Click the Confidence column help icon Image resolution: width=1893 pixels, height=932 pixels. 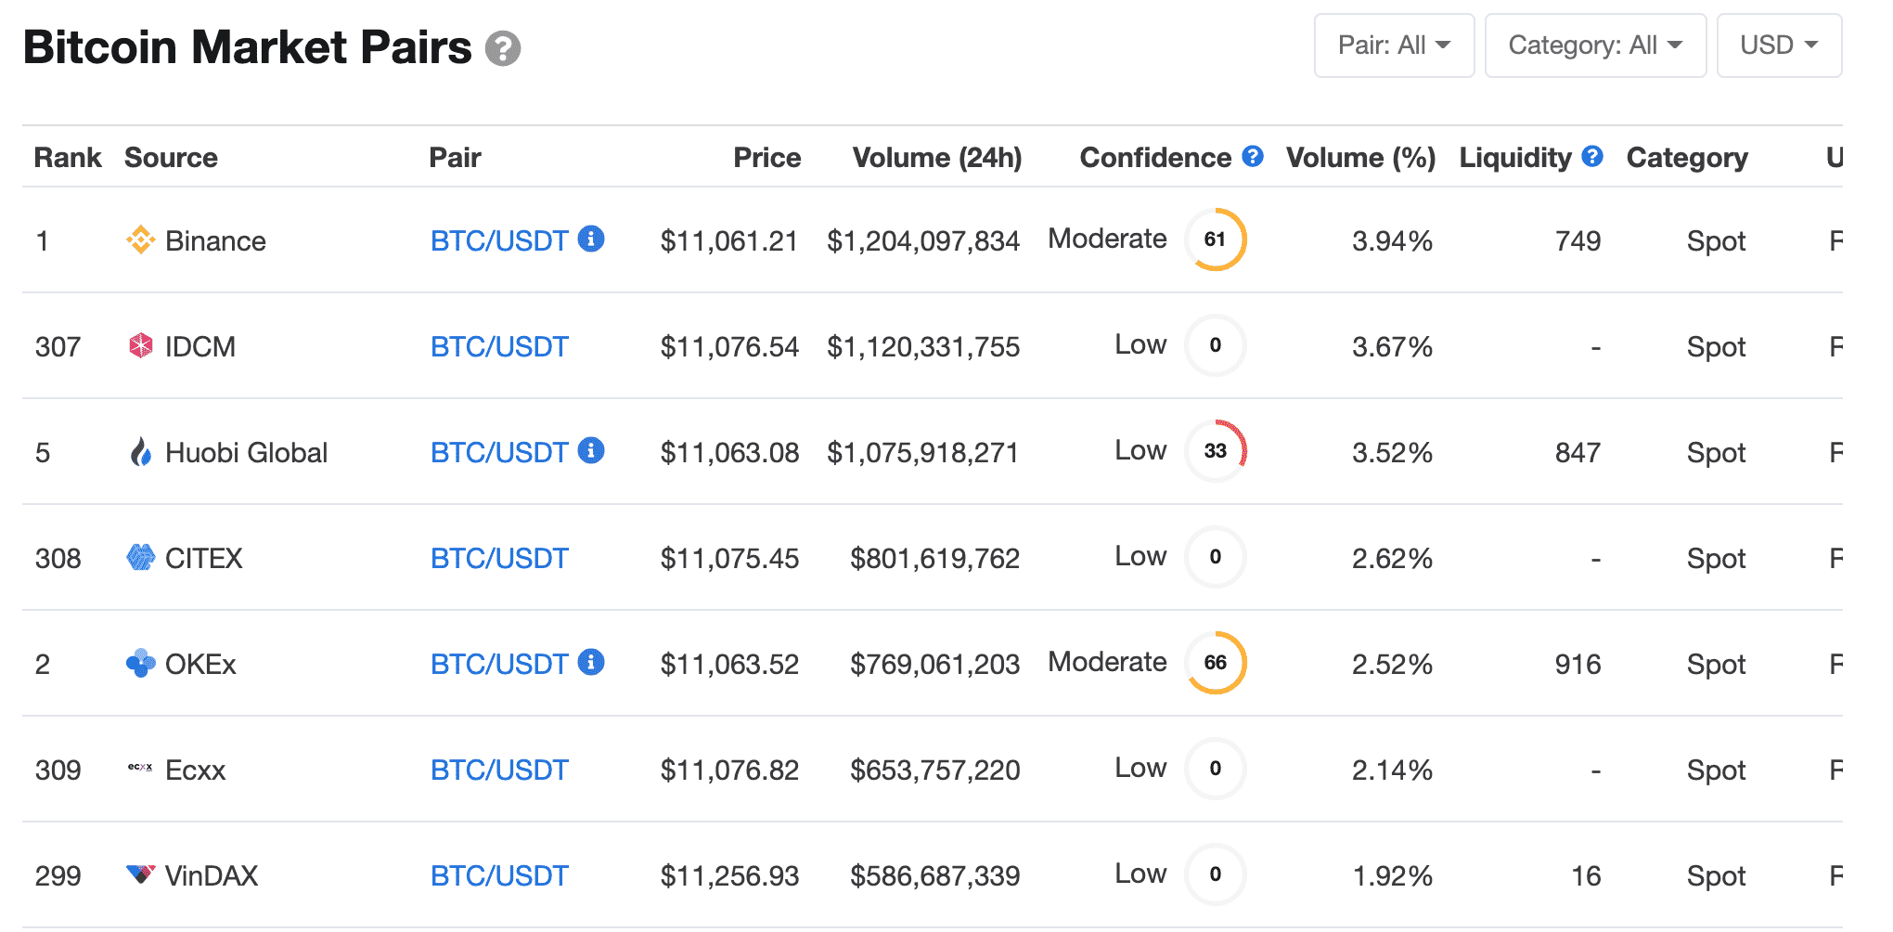(x=1253, y=156)
